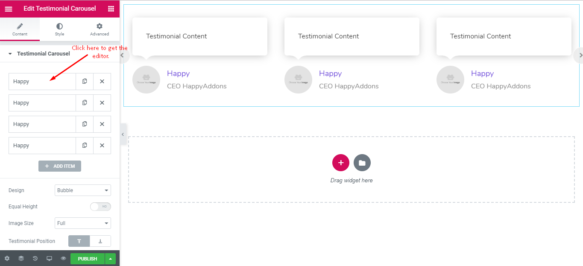
Task: Open the fourth Happy item editor
Action: coord(42,146)
